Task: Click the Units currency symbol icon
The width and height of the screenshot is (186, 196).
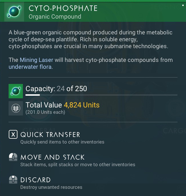Action: [x=16, y=108]
